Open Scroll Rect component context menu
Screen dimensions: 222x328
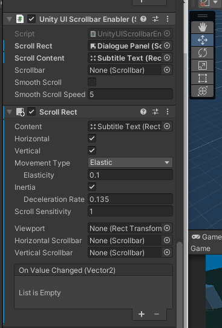click(168, 112)
